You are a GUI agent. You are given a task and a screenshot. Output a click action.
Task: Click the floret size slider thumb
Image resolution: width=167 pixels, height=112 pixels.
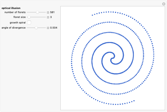coord(29,17)
